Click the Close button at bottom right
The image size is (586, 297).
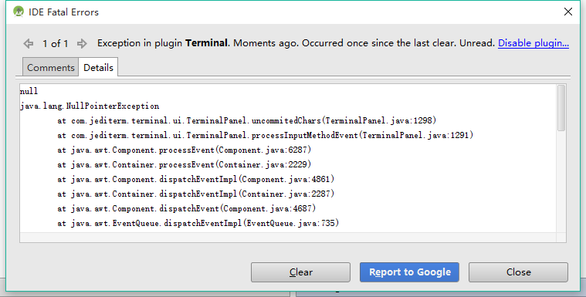pos(518,272)
